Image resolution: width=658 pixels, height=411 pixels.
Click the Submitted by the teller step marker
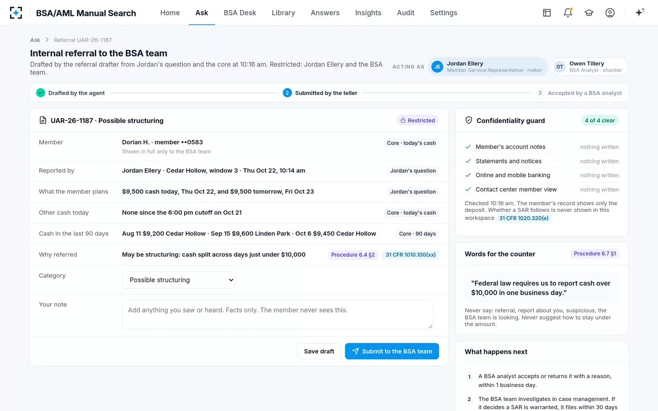tap(287, 93)
